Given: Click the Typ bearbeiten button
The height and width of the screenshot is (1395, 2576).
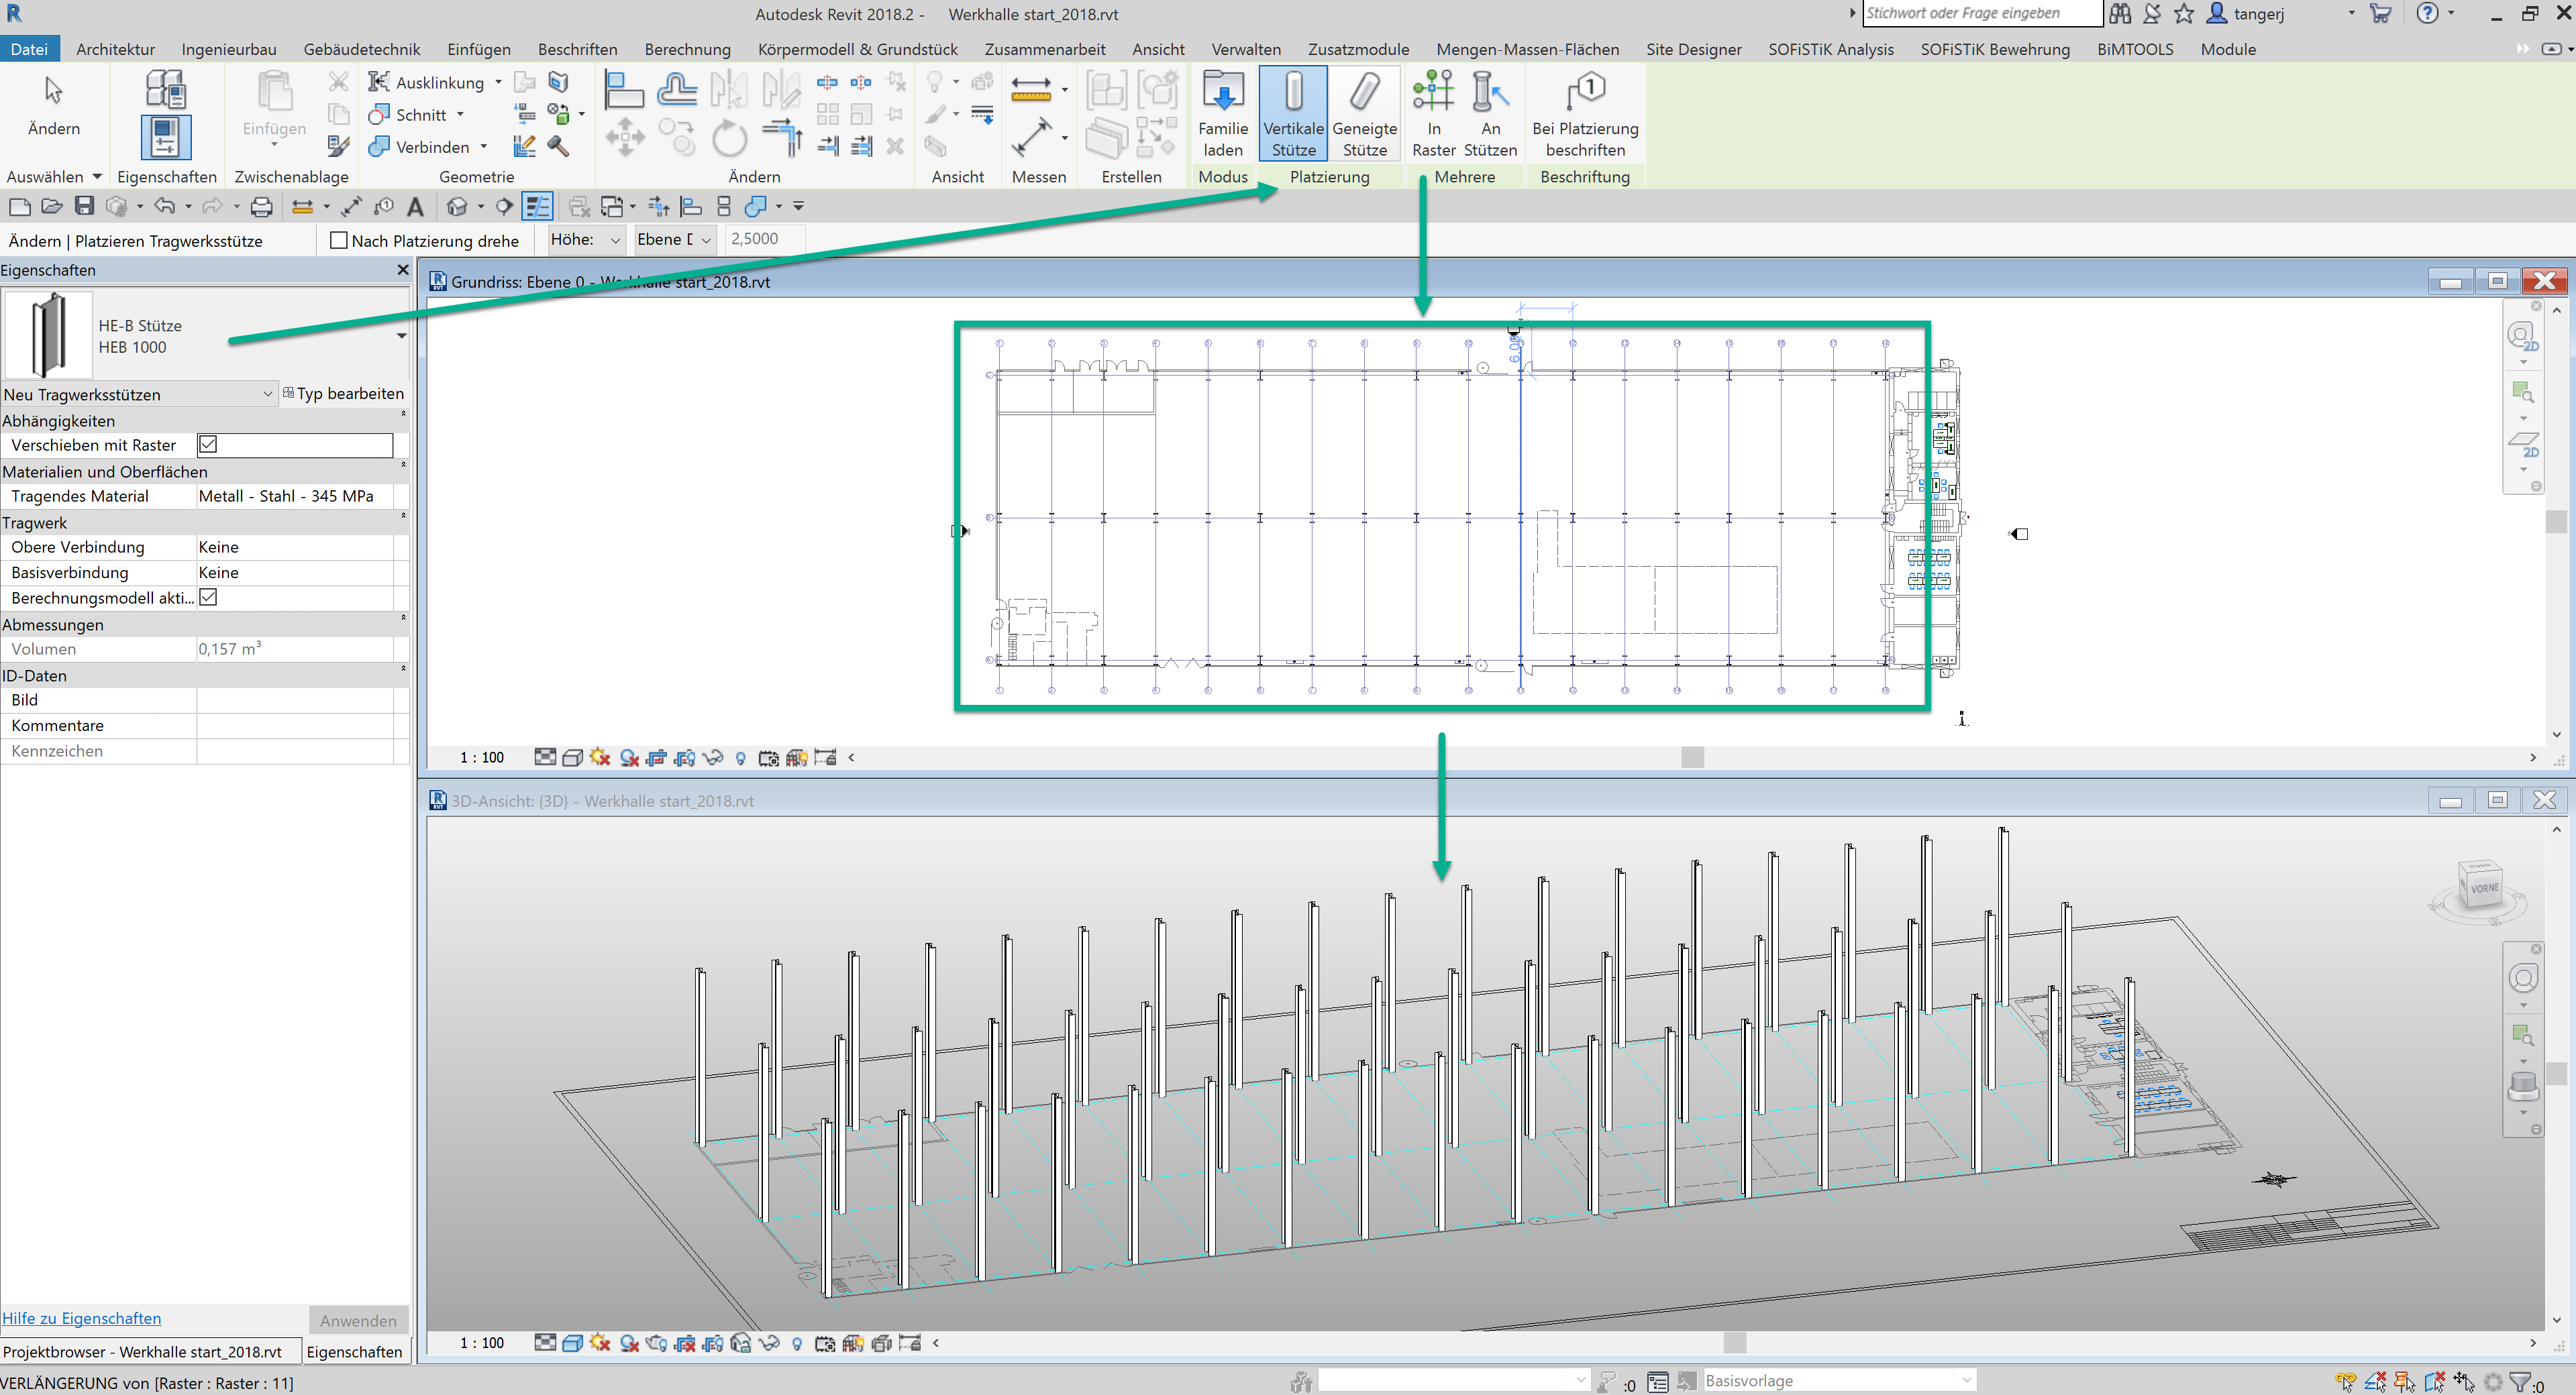Looking at the screenshot, I should 345,393.
